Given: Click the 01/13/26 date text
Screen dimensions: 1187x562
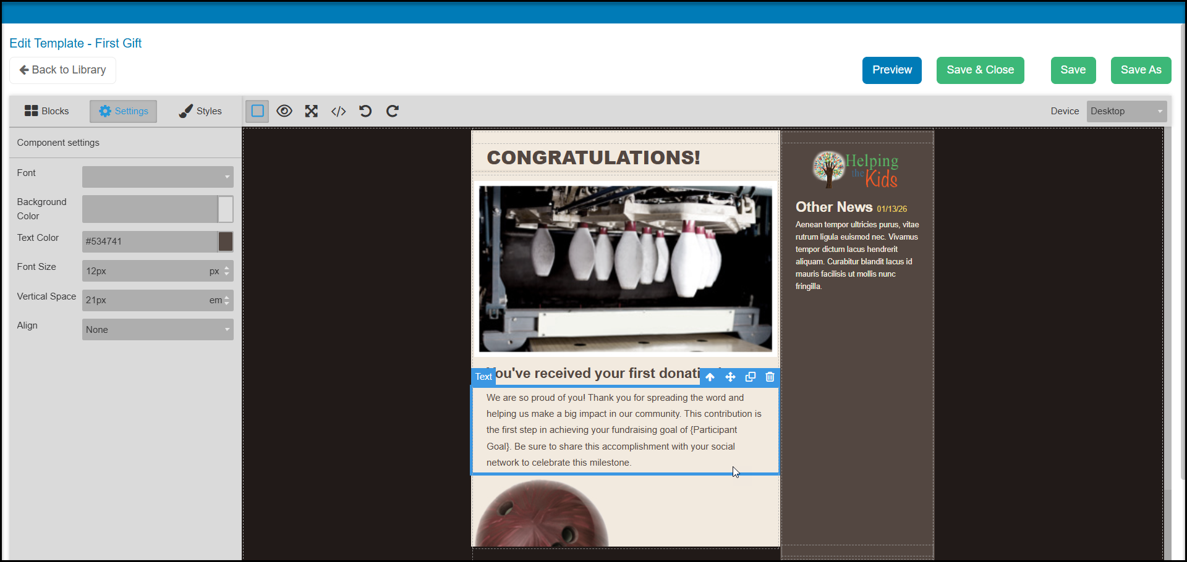Looking at the screenshot, I should click(892, 209).
